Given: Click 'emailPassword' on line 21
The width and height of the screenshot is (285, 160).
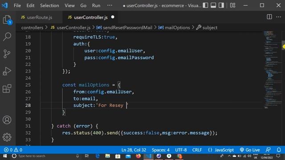Looking at the screenshot, I should (136, 58).
